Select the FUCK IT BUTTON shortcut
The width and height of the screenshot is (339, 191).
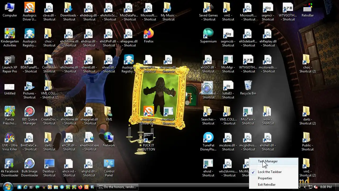point(149,142)
